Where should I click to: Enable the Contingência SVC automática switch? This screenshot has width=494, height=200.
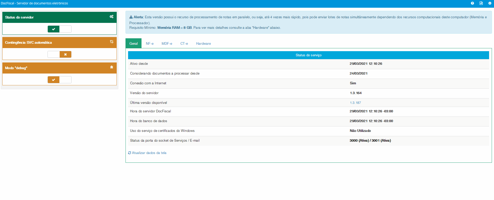[59, 54]
